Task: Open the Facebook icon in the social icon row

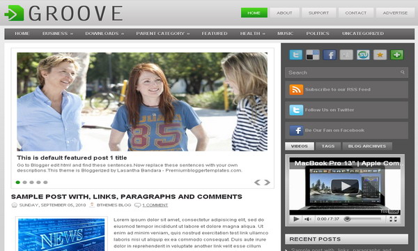Action: coord(330,54)
